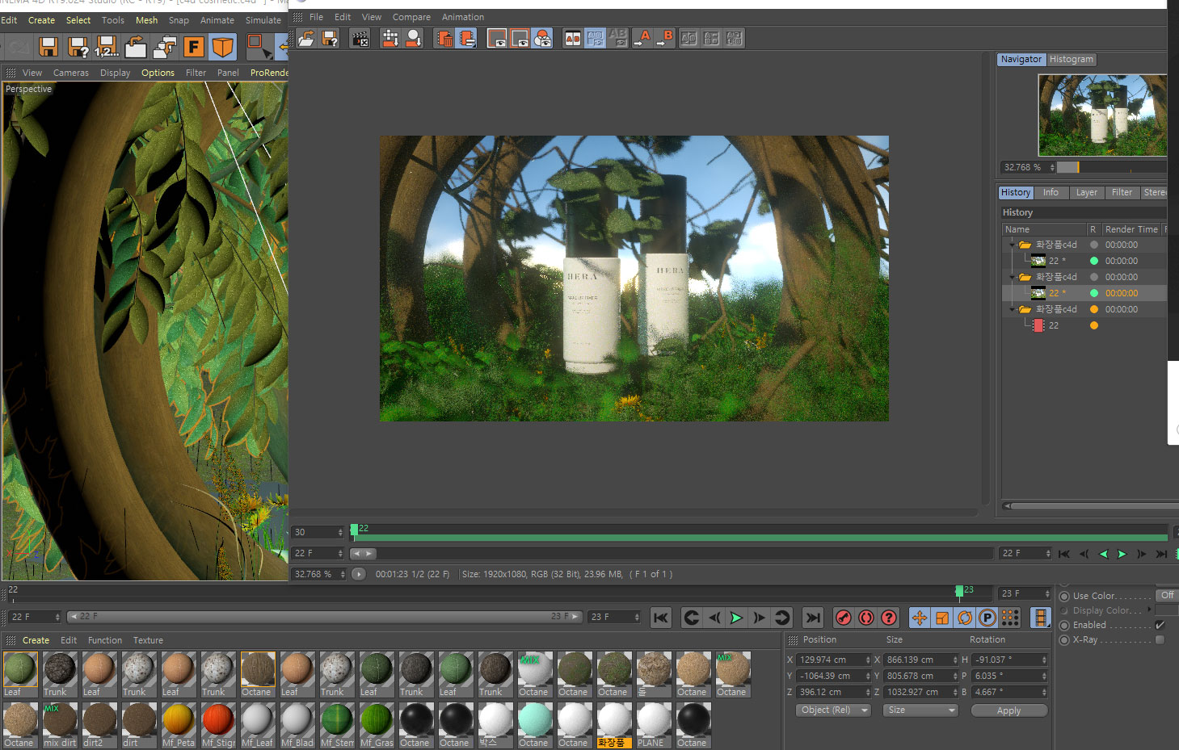Open the Compare menu
The height and width of the screenshot is (750, 1179).
click(411, 17)
